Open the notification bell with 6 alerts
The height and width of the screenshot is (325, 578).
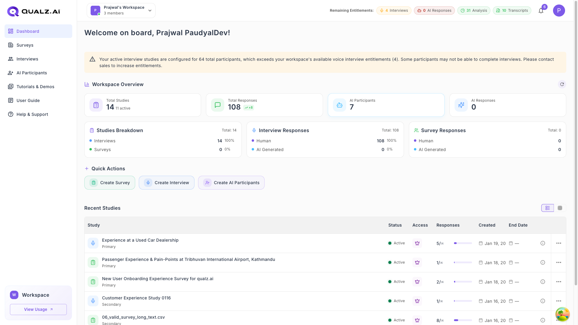click(541, 11)
